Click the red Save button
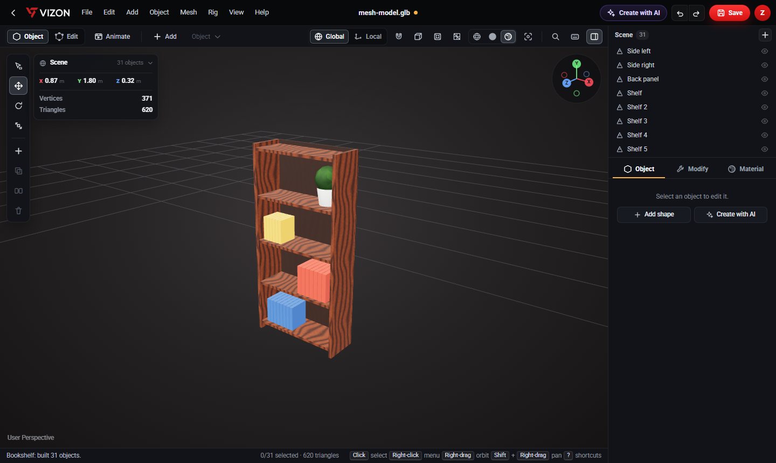 pos(730,13)
